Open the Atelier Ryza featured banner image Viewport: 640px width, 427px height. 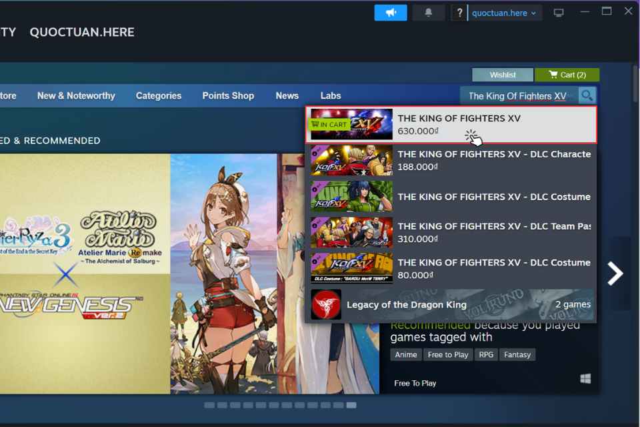[x=189, y=274]
